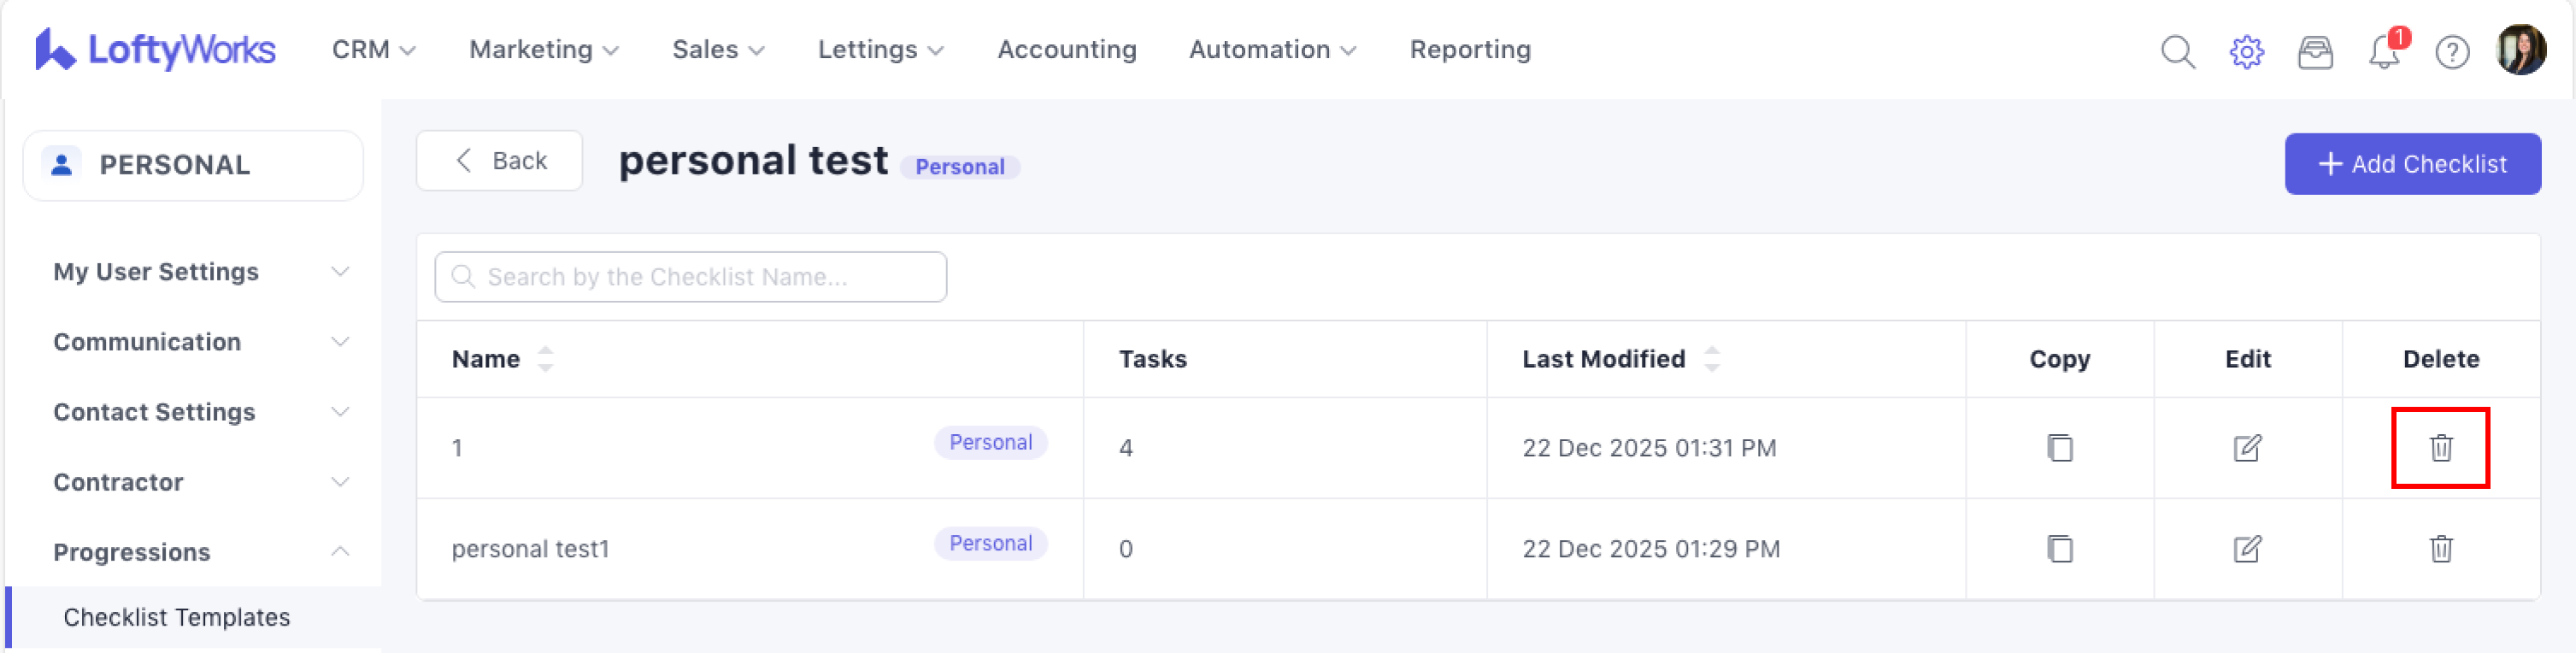The image size is (2576, 653).
Task: Open the Reporting menu item
Action: (x=1469, y=50)
